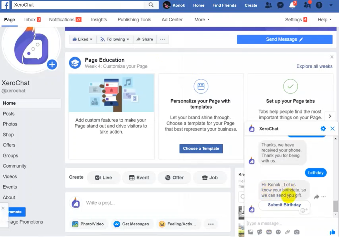
Task: Open the Ad Center tab
Action: (172, 20)
